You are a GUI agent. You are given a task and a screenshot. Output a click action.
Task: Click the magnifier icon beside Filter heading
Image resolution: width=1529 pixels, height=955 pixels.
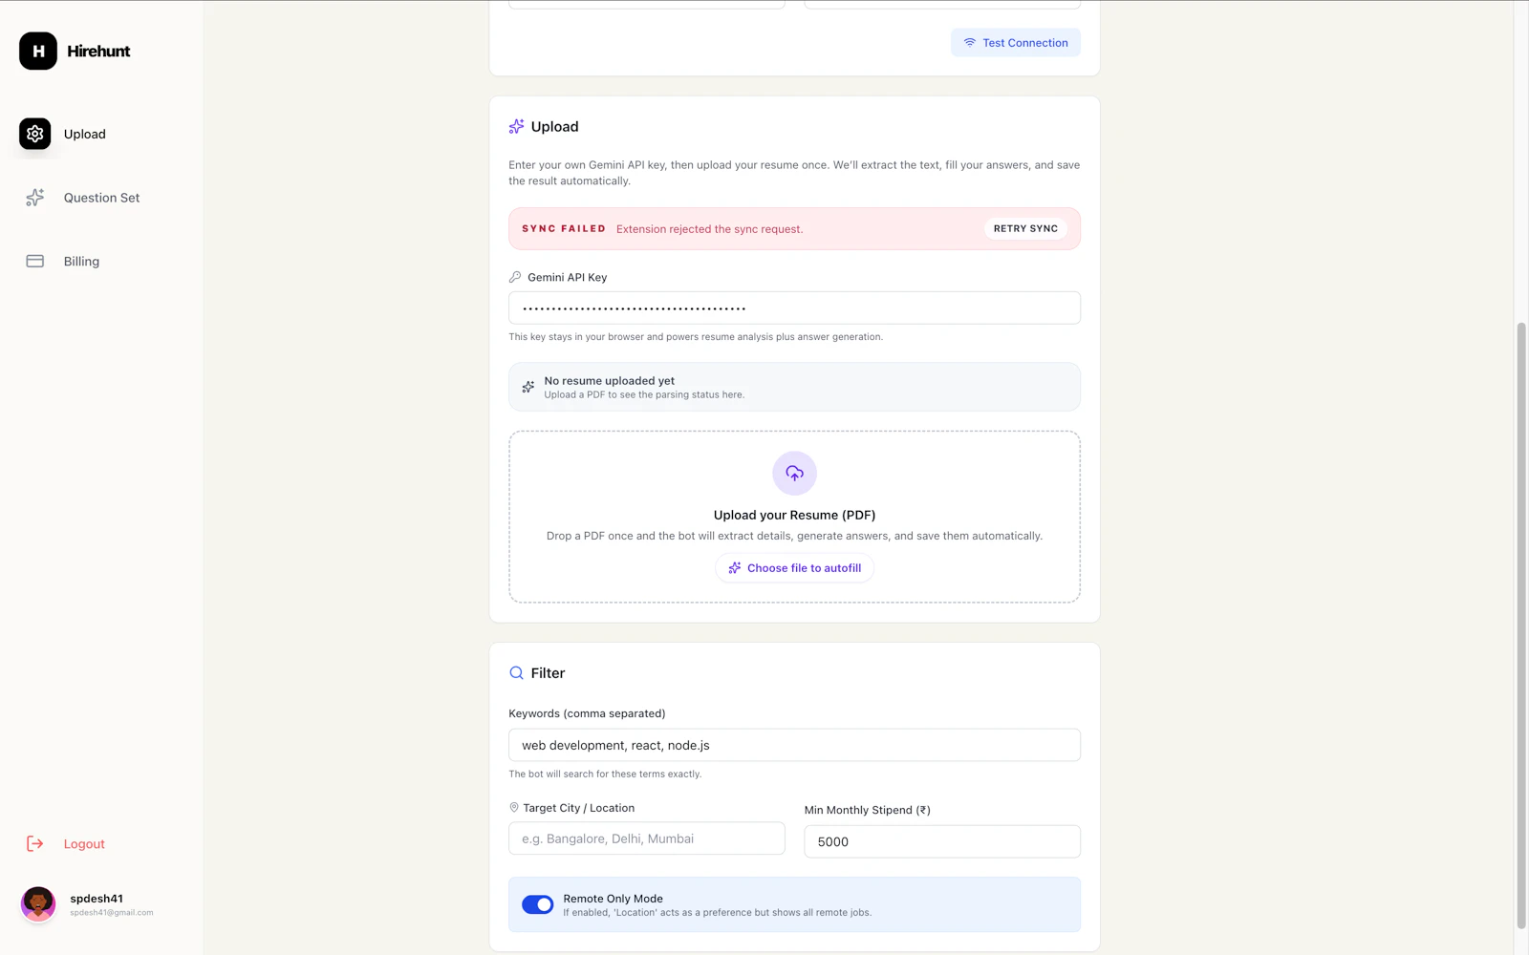pyautogui.click(x=516, y=672)
